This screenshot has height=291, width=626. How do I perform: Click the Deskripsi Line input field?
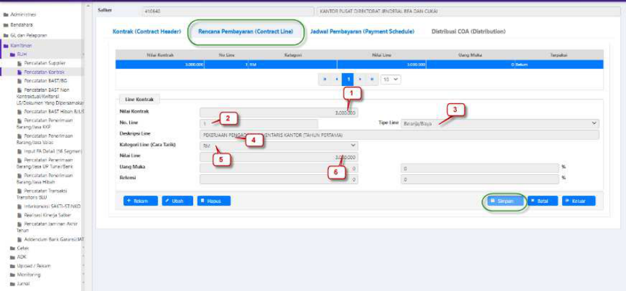tap(399, 135)
